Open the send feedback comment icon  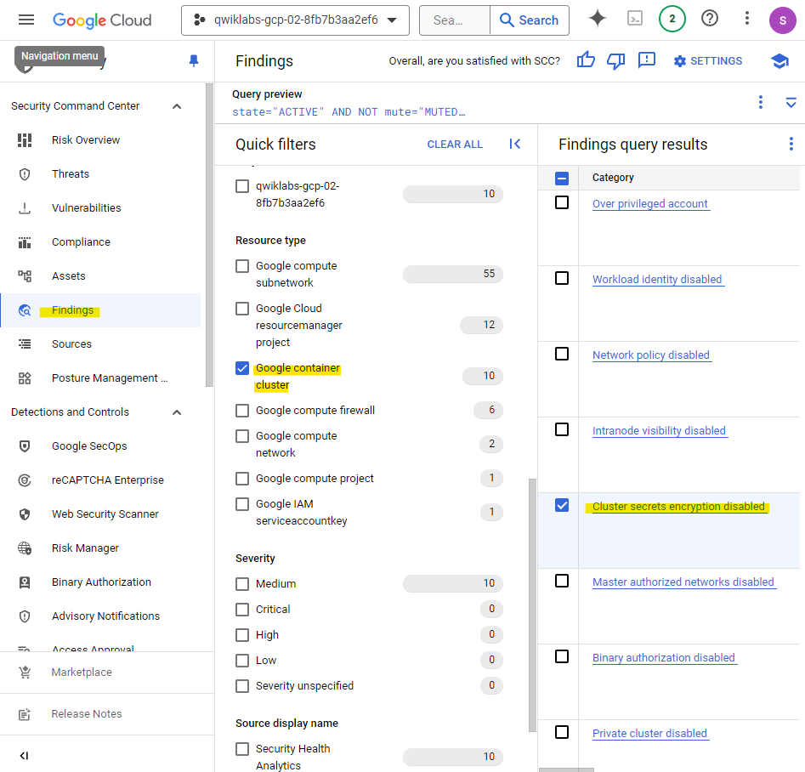[x=647, y=60]
